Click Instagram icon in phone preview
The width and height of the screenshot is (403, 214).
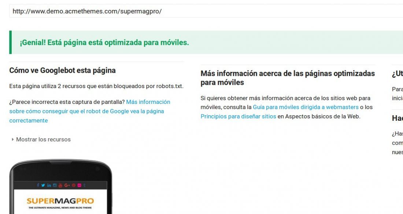point(55,185)
